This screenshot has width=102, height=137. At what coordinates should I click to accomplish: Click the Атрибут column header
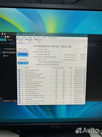click(x=27, y=68)
